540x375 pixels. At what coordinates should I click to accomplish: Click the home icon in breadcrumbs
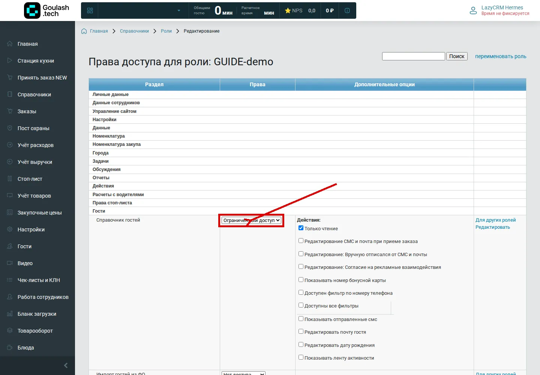84,31
